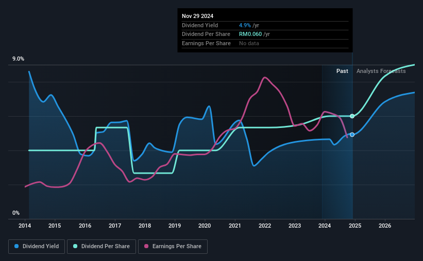Click the 0% y-axis label

pos(16,213)
